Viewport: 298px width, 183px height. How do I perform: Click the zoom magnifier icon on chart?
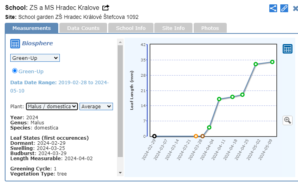click(x=287, y=120)
